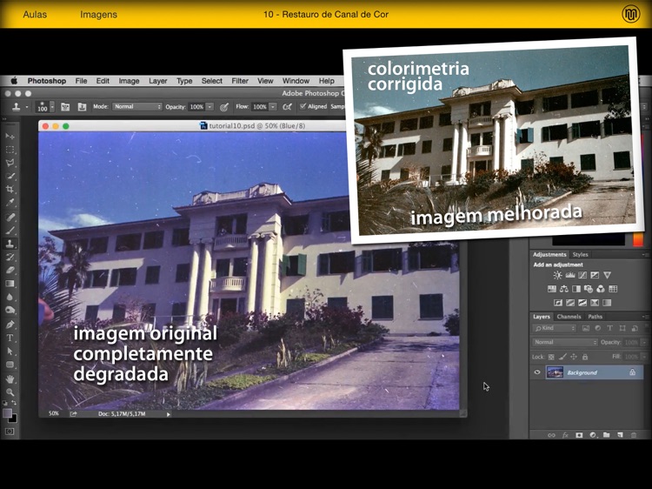Add a Black & White adjustment

point(576,289)
